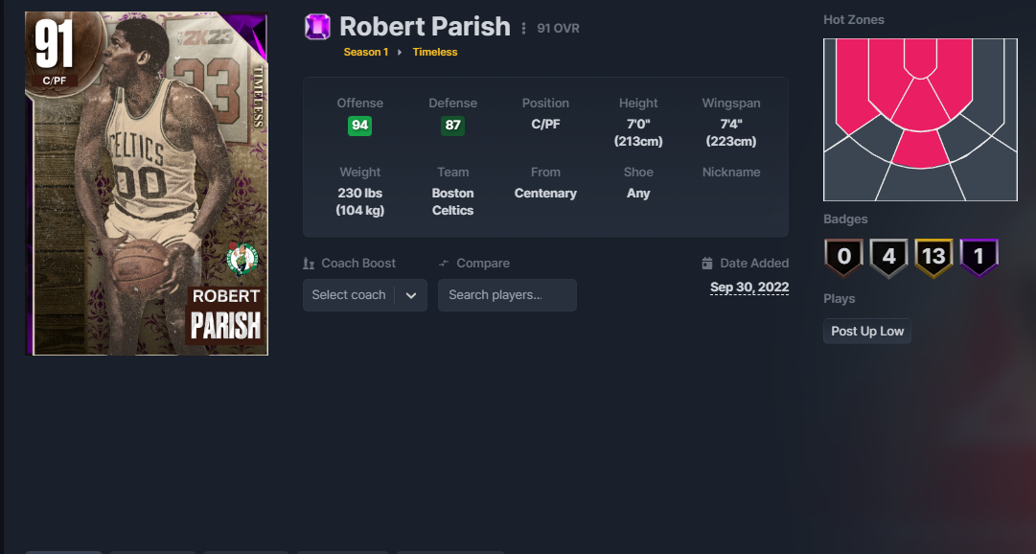Image resolution: width=1036 pixels, height=554 pixels.
Task: Click the Coach Boost icon
Action: click(x=309, y=264)
